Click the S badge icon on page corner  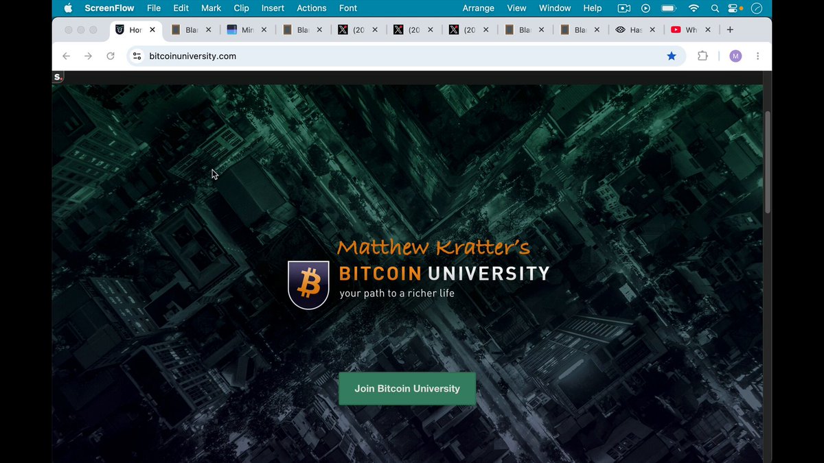(58, 78)
